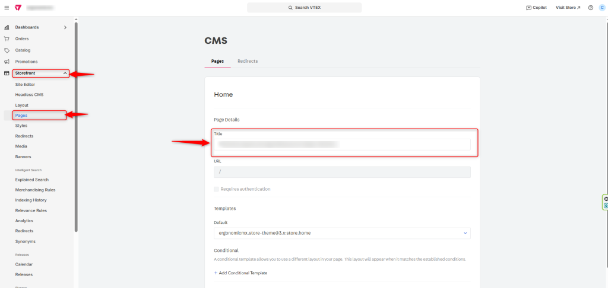The image size is (608, 288).
Task: Expand the Dashboards submenu chevron
Action: pyautogui.click(x=65, y=27)
